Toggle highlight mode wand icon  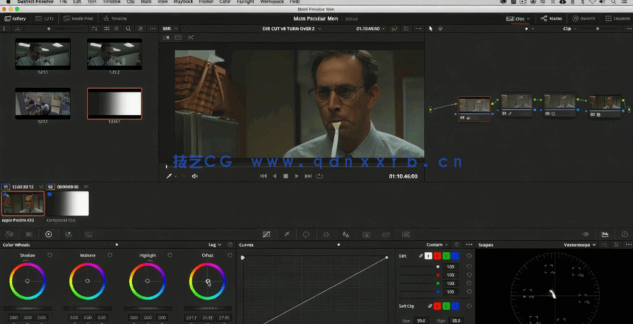tap(190, 37)
